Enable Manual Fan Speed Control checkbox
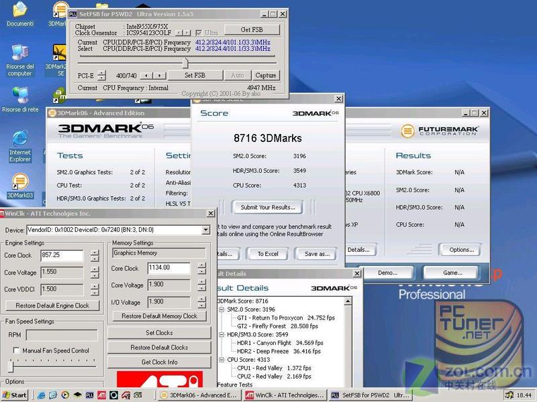 pyautogui.click(x=15, y=350)
